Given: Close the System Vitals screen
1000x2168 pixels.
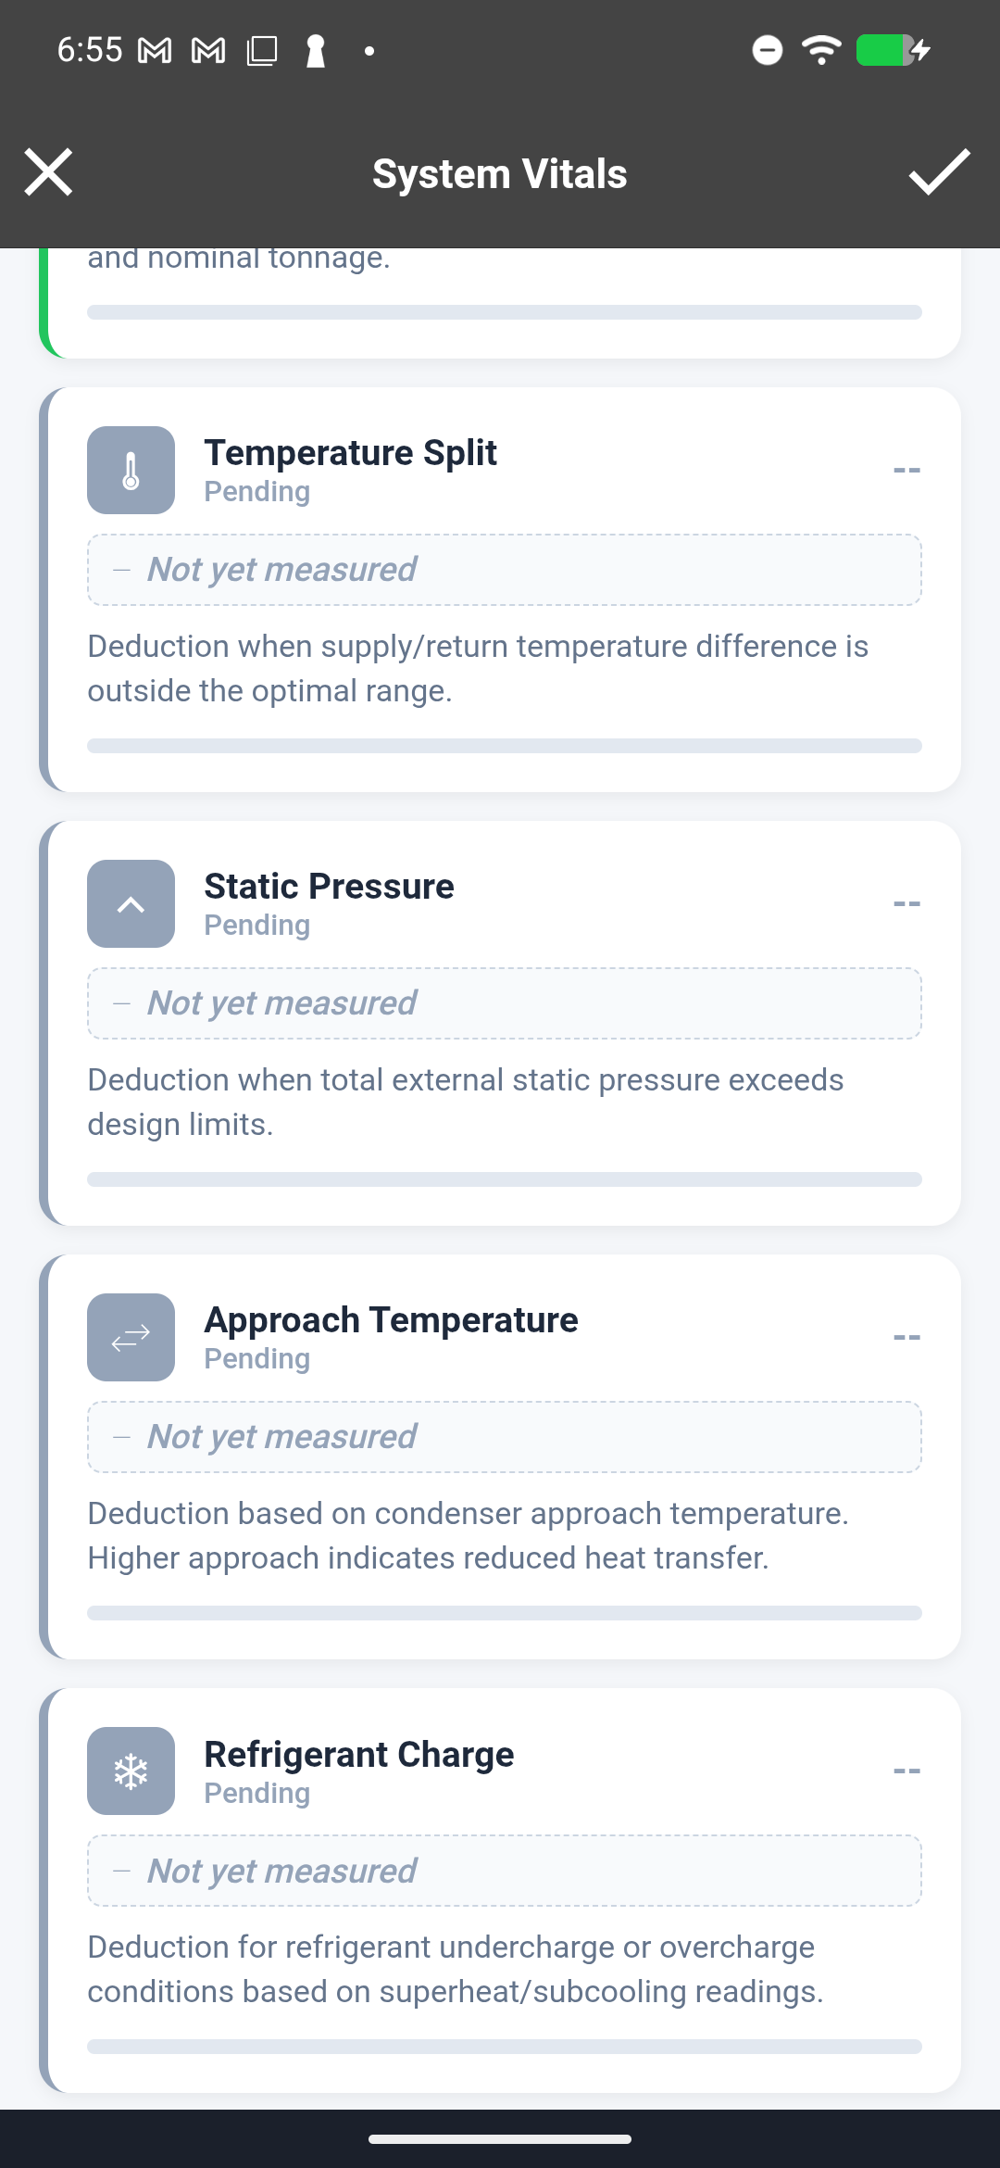Looking at the screenshot, I should point(48,172).
